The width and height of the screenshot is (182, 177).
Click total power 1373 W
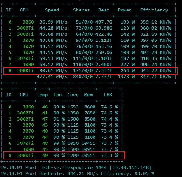coord(126,77)
